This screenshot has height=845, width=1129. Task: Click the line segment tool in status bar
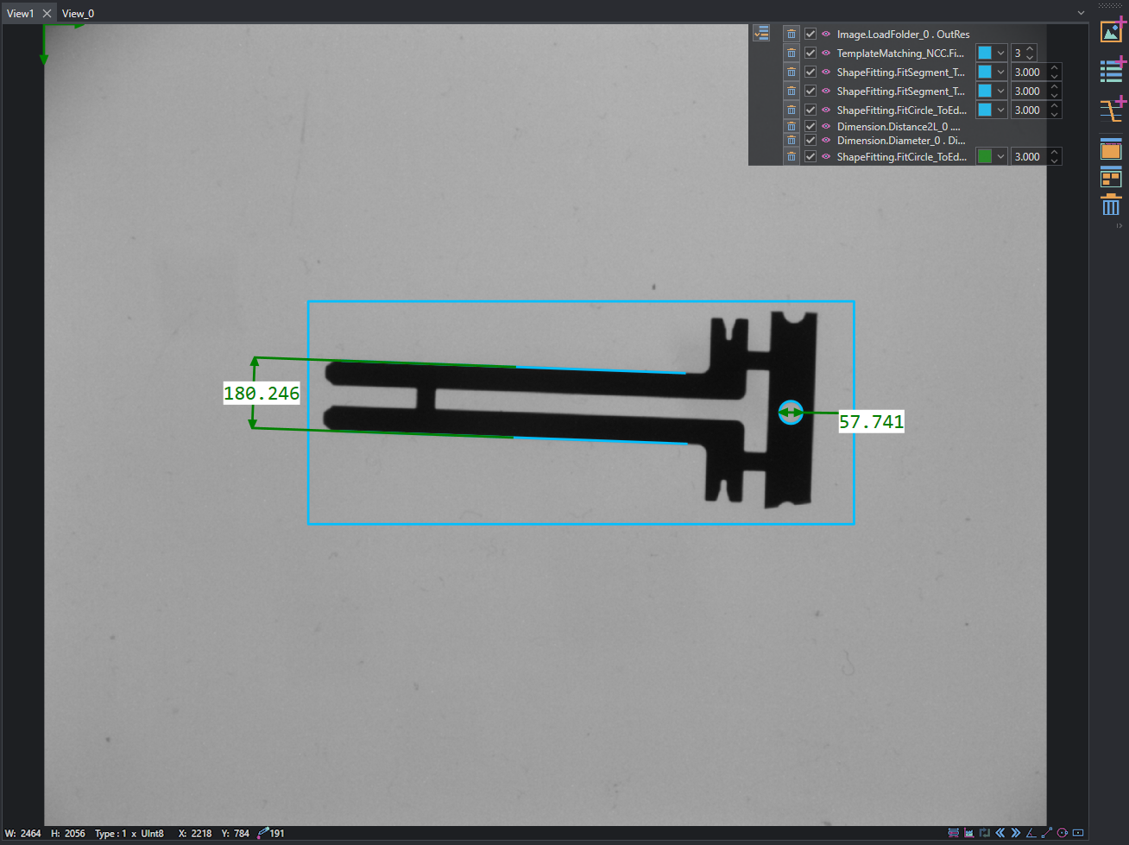pyautogui.click(x=1047, y=833)
